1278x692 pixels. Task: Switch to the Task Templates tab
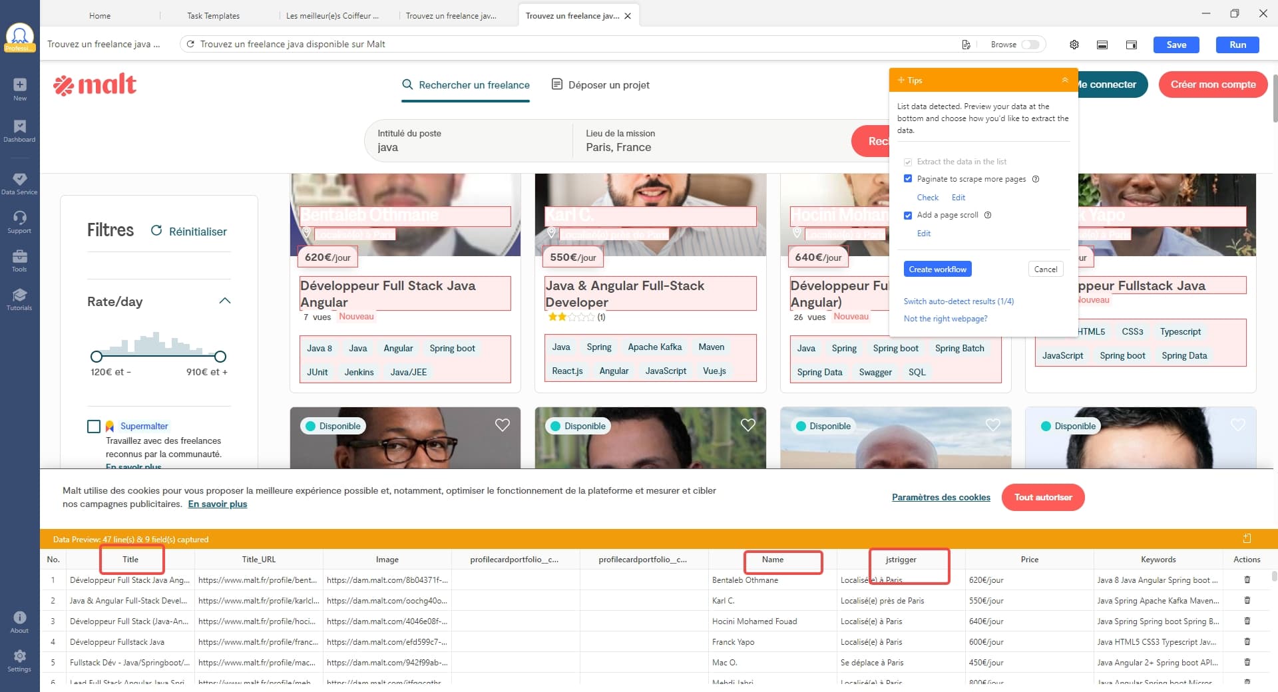(x=213, y=15)
